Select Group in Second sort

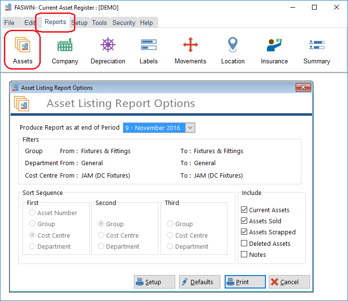[111, 224]
